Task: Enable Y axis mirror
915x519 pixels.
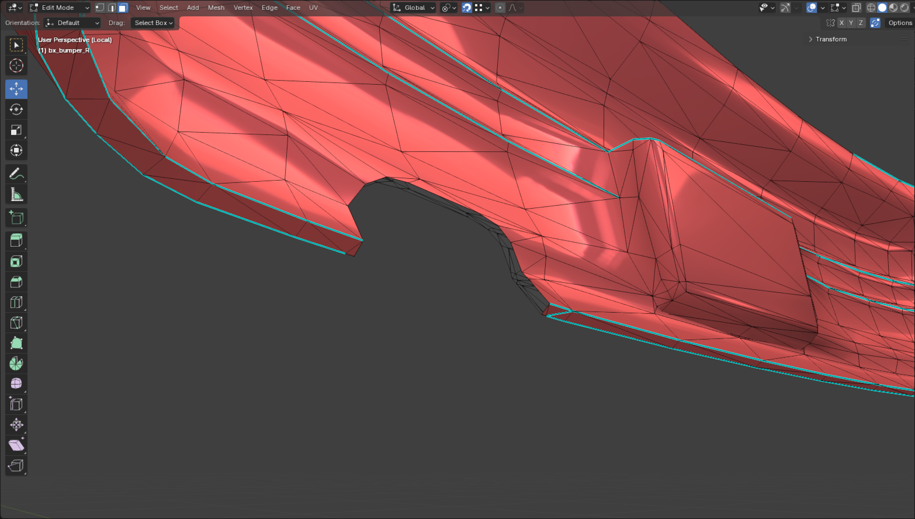Action: click(x=851, y=23)
